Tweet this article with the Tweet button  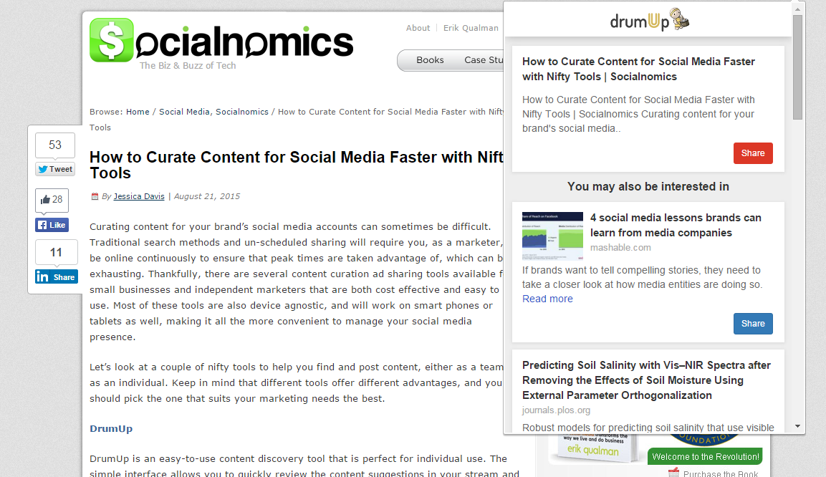pyautogui.click(x=55, y=169)
